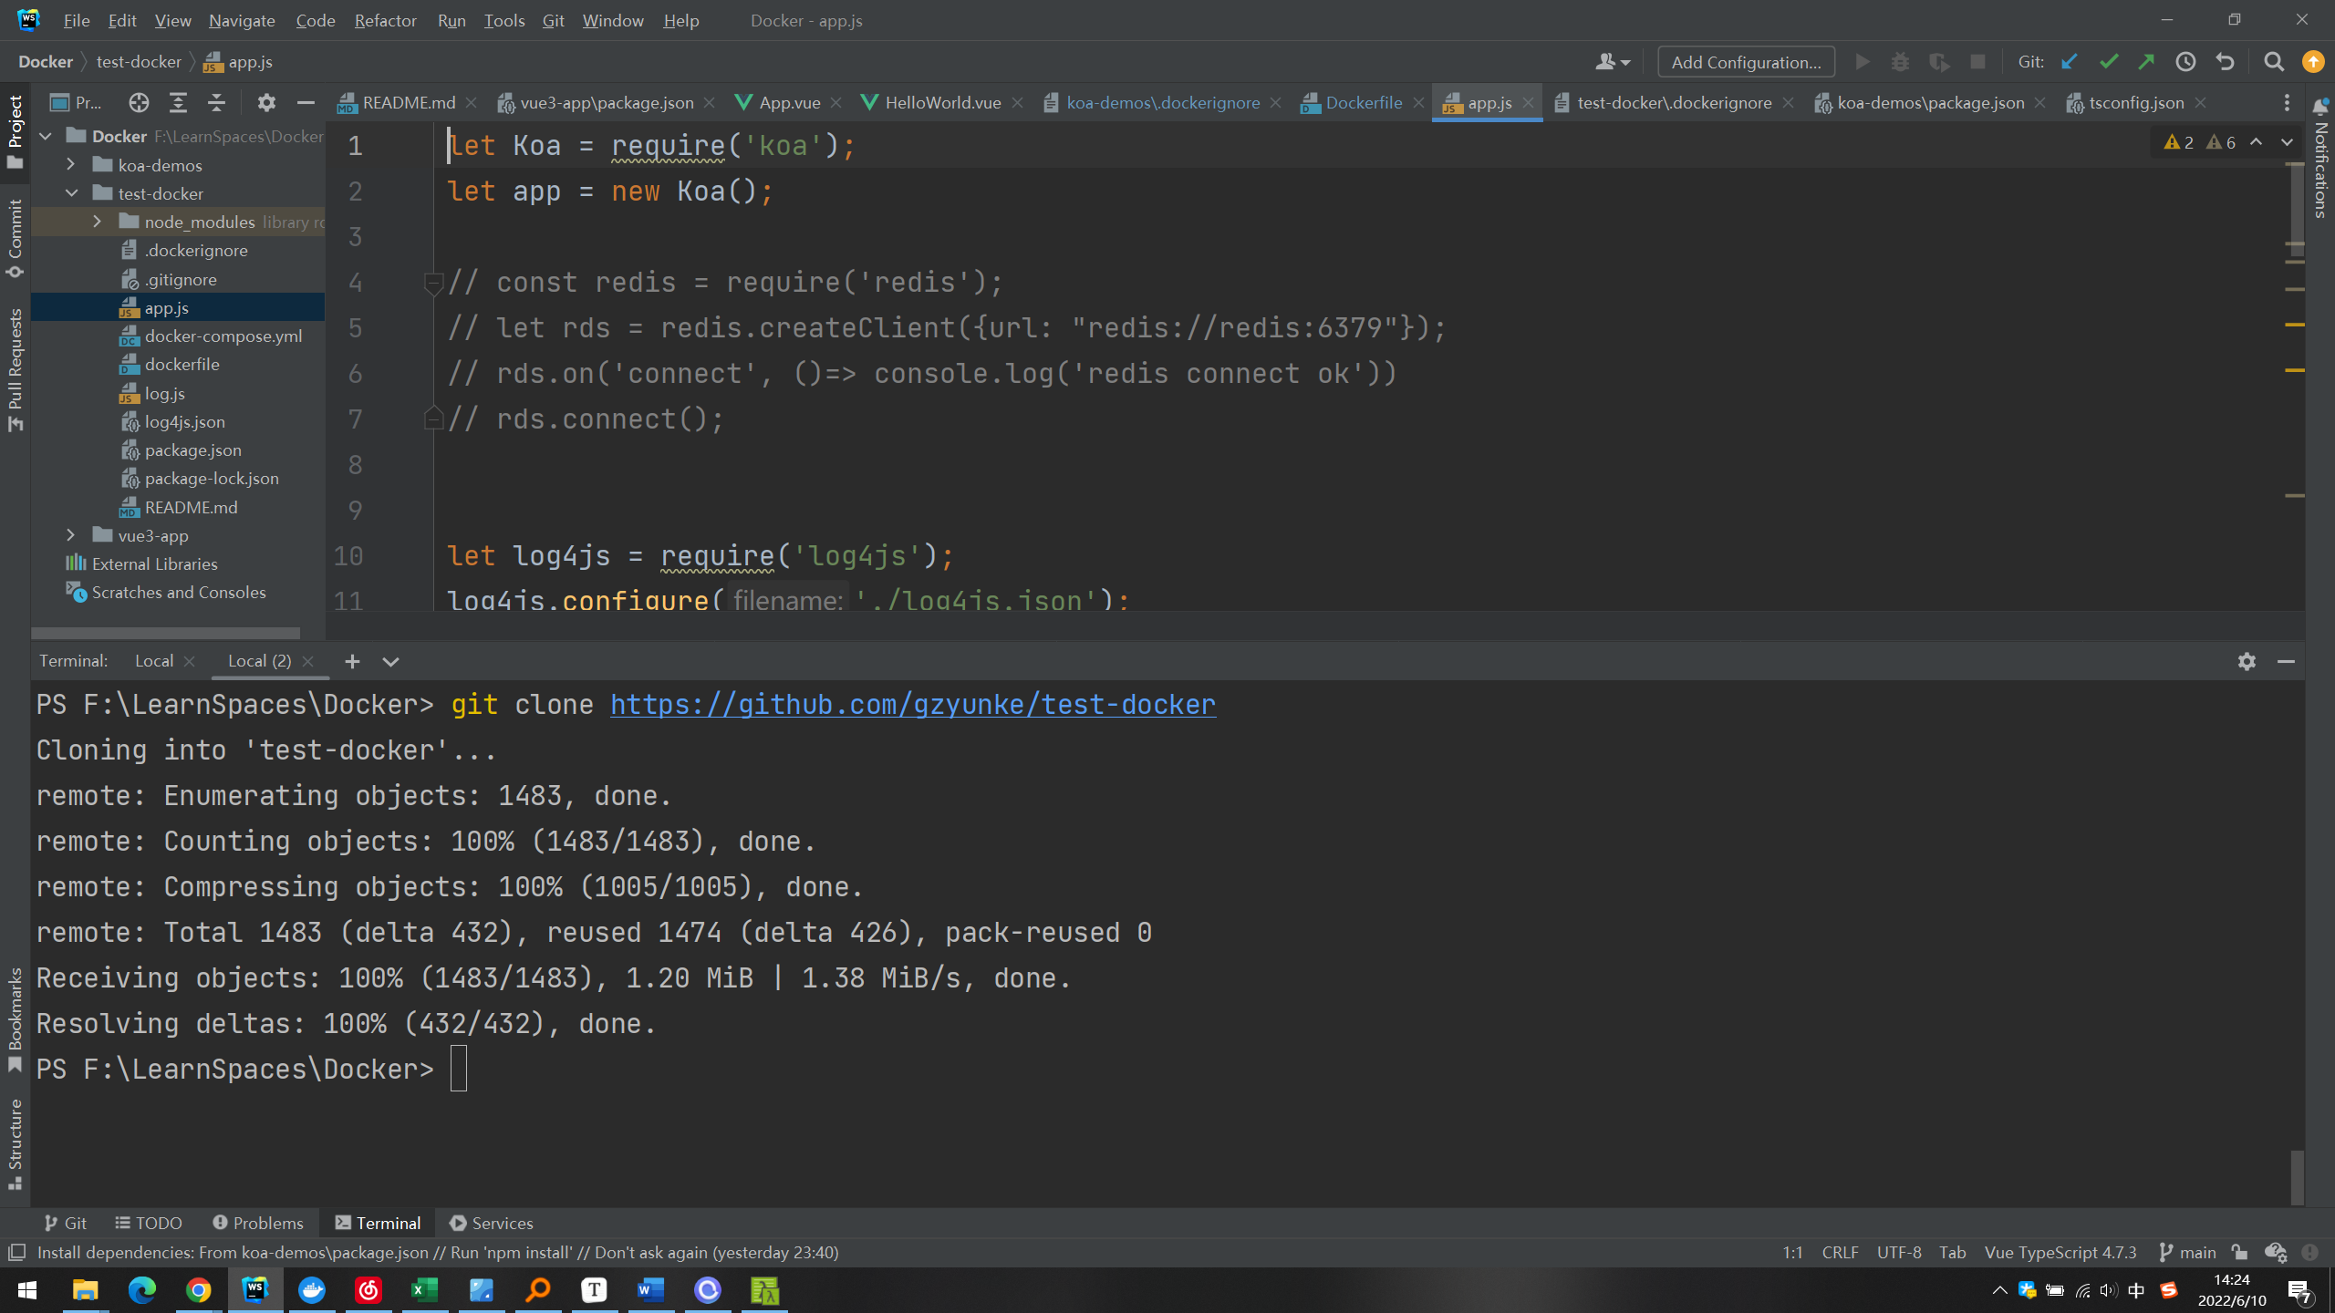The width and height of the screenshot is (2335, 1313).
Task: Open Search Everywhere magnifier icon
Action: coord(2274,62)
